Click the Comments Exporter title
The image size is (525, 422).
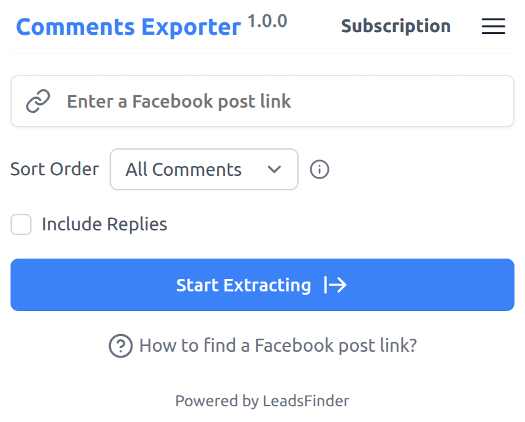[128, 27]
